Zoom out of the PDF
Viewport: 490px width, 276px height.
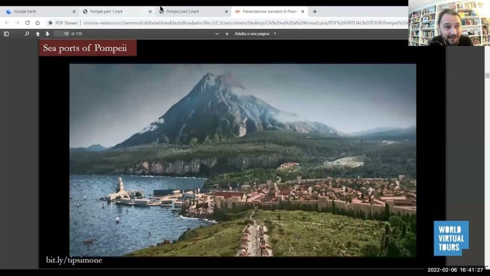(217, 34)
